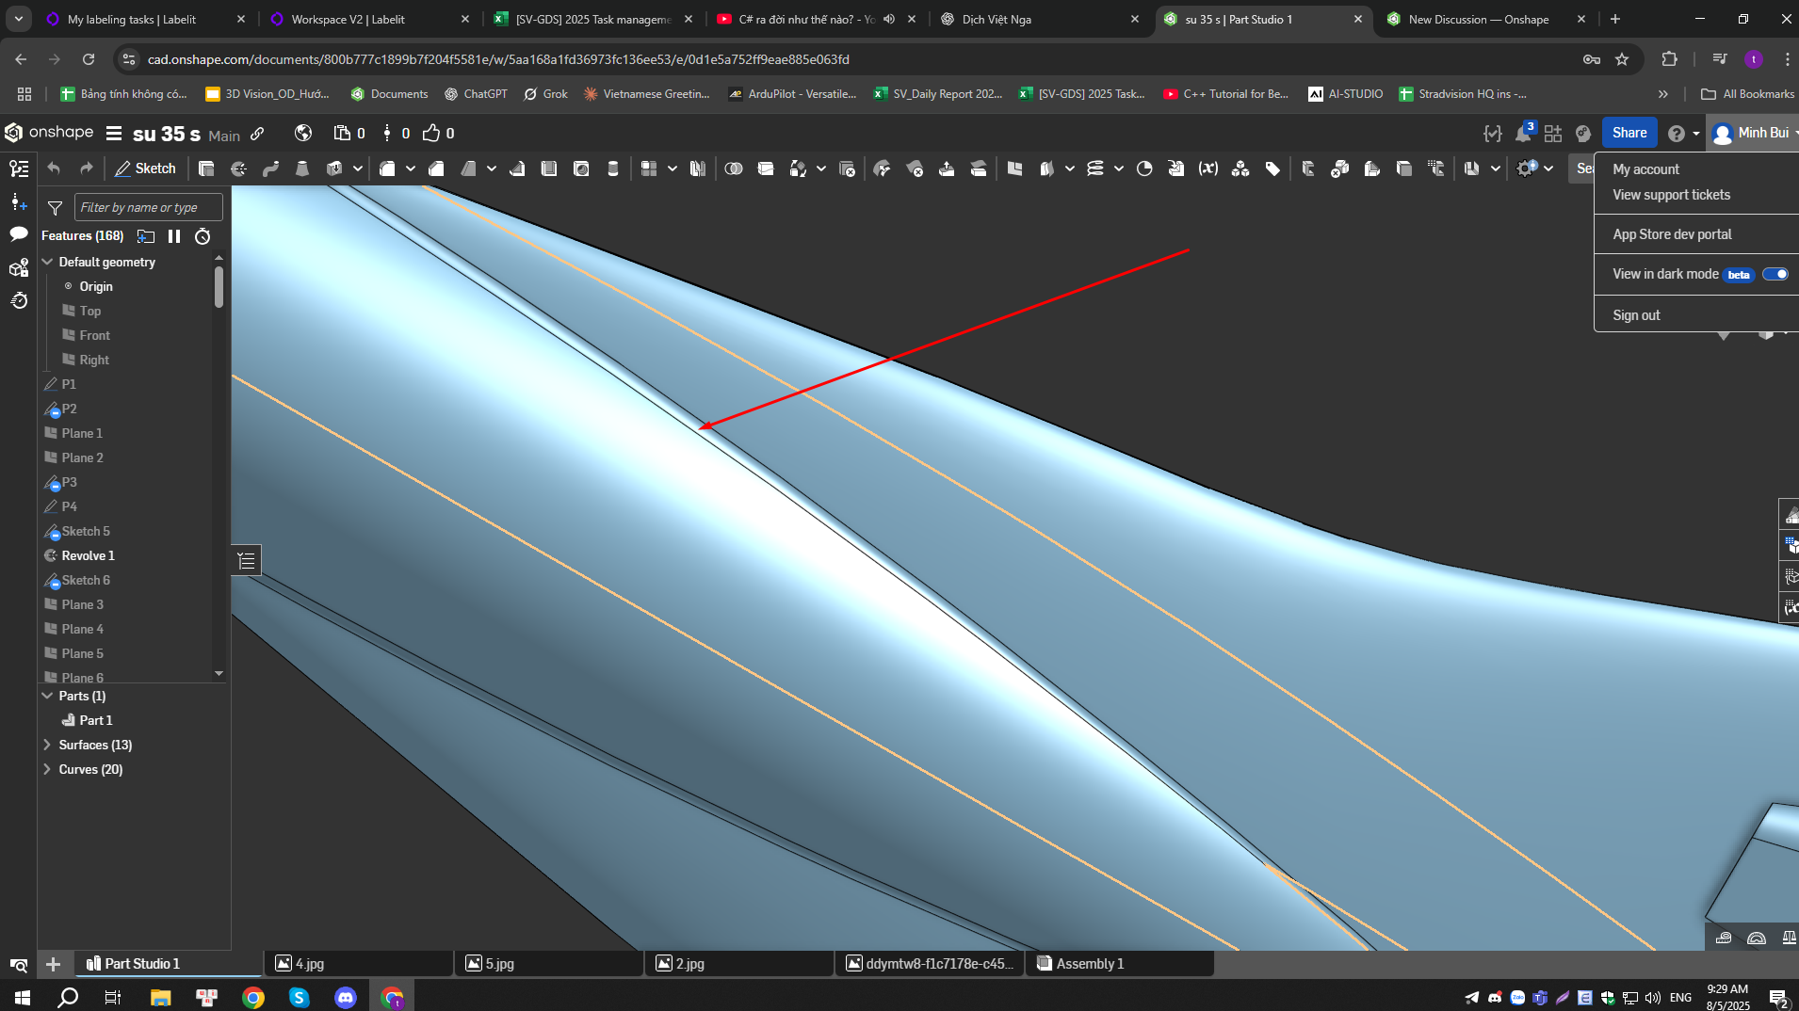Expand the Surfaces (13) section
1799x1011 pixels.
click(47, 745)
